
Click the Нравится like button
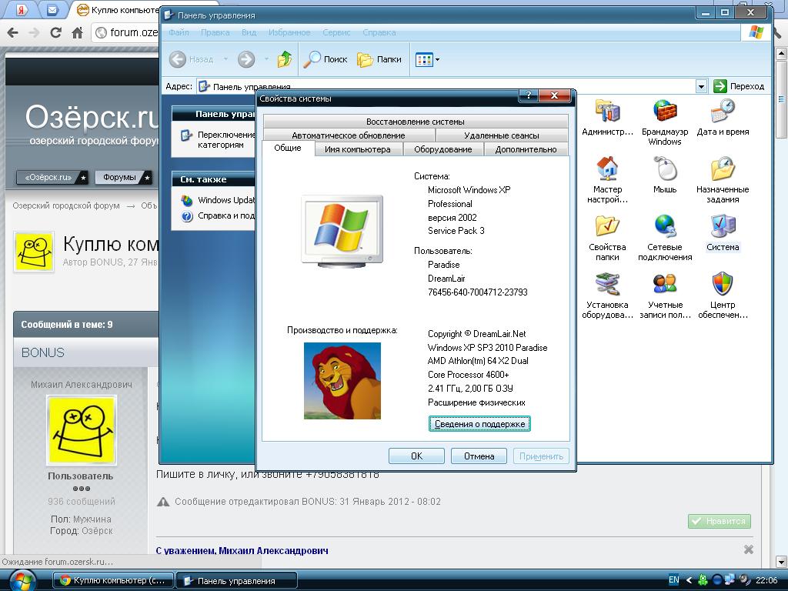(720, 521)
